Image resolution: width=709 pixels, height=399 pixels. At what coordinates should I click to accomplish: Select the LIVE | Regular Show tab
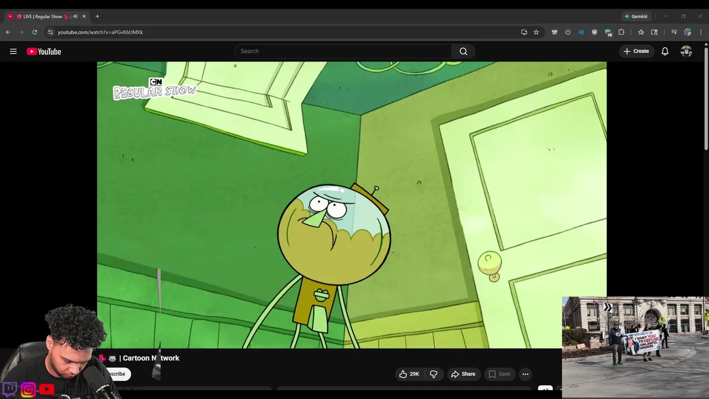[46, 17]
